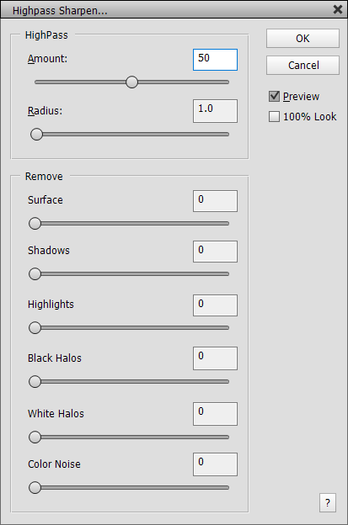Enable the 100% Look checkbox
Image resolution: width=348 pixels, height=525 pixels.
(x=274, y=116)
